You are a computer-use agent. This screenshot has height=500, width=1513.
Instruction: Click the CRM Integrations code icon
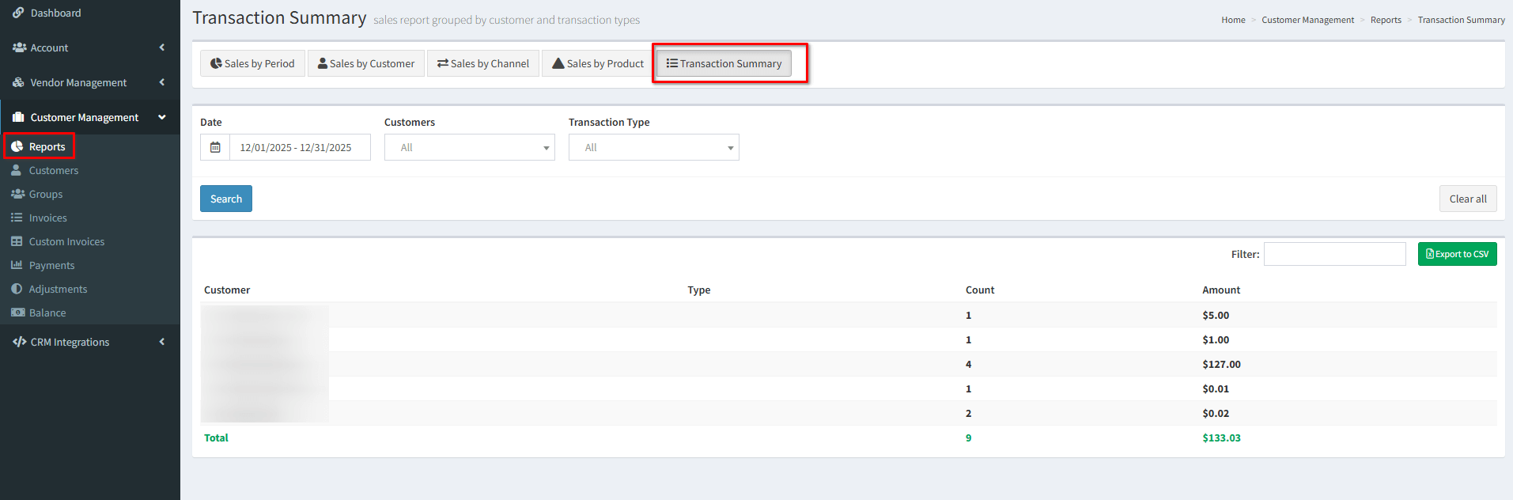click(19, 343)
